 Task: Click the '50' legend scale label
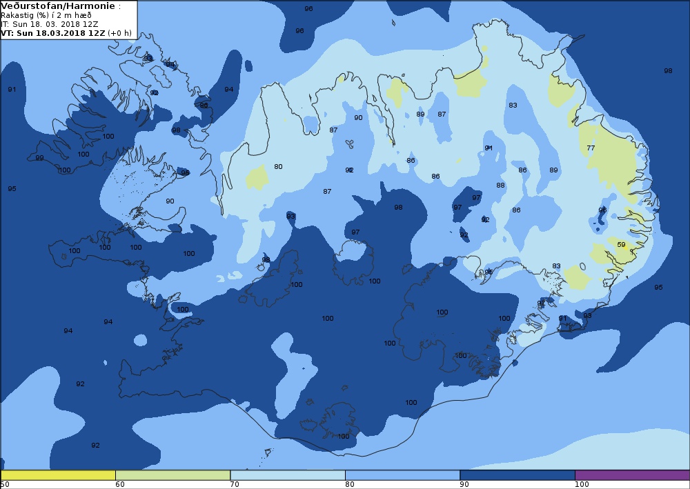point(6,485)
